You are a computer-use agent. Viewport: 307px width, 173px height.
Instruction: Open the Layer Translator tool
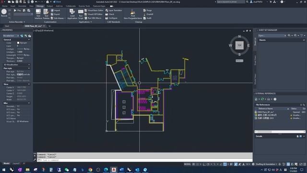pyautogui.click(x=114, y=11)
